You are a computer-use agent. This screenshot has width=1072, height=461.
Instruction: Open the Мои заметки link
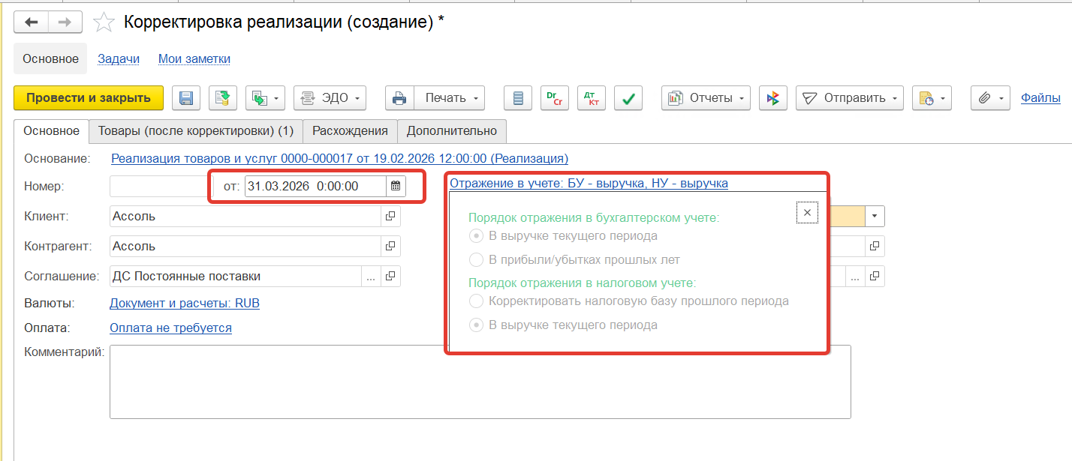(194, 58)
